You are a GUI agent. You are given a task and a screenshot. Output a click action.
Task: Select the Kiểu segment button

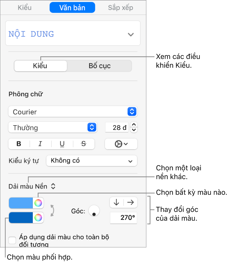(x=40, y=66)
